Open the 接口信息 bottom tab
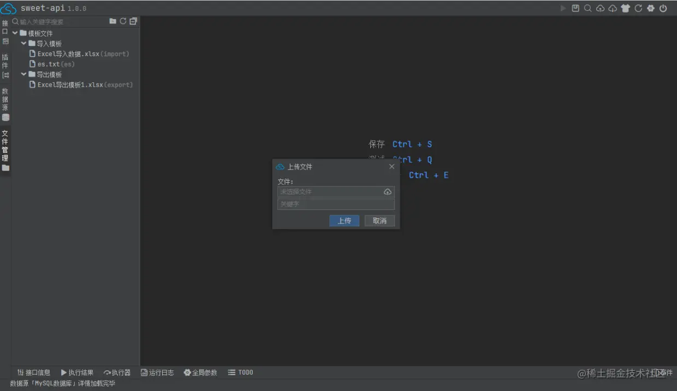This screenshot has height=391, width=677. point(34,372)
